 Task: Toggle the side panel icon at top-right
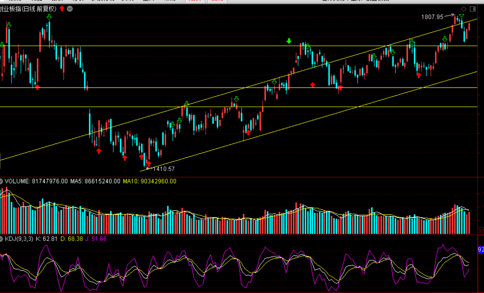(473, 9)
